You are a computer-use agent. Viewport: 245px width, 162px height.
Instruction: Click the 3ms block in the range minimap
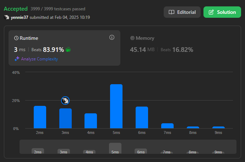[64, 151]
